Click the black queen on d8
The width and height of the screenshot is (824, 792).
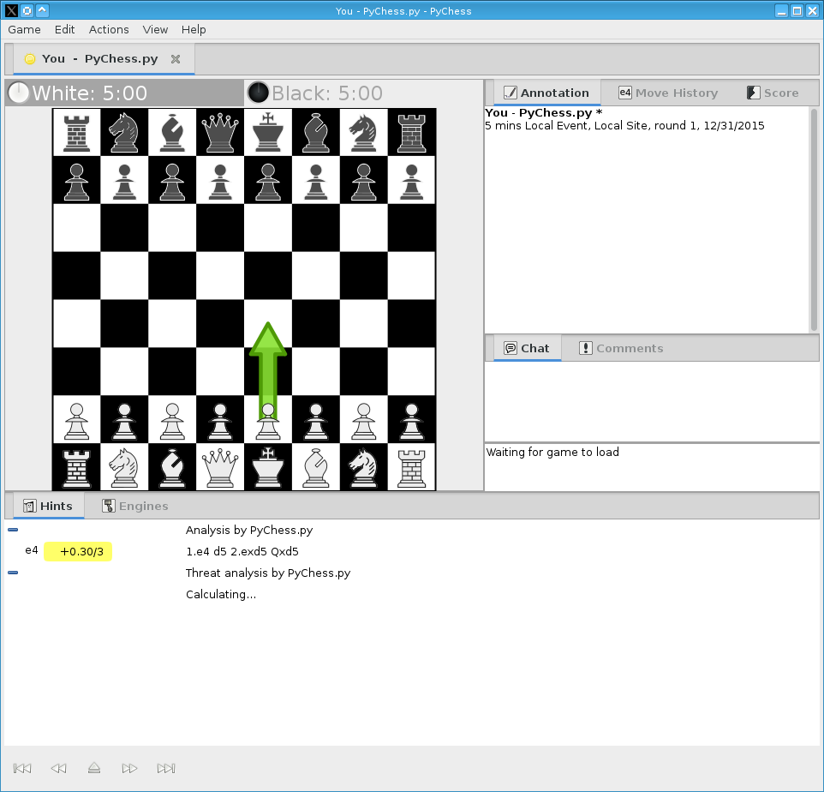coord(220,132)
